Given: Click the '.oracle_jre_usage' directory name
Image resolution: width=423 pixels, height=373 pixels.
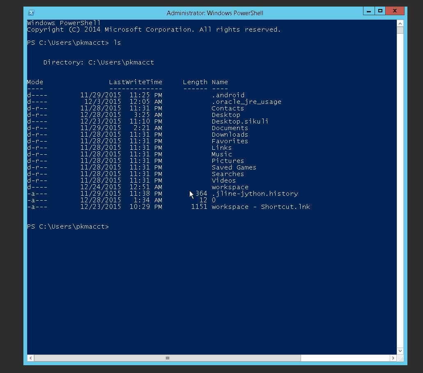Looking at the screenshot, I should pos(246,102).
